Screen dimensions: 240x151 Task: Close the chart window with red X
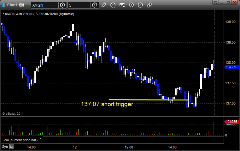[x=235, y=2]
